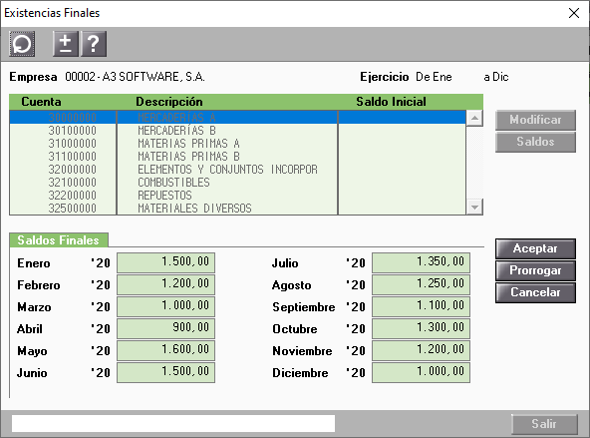Click the Enero '20 balance field
The image size is (590, 438).
coord(165,262)
